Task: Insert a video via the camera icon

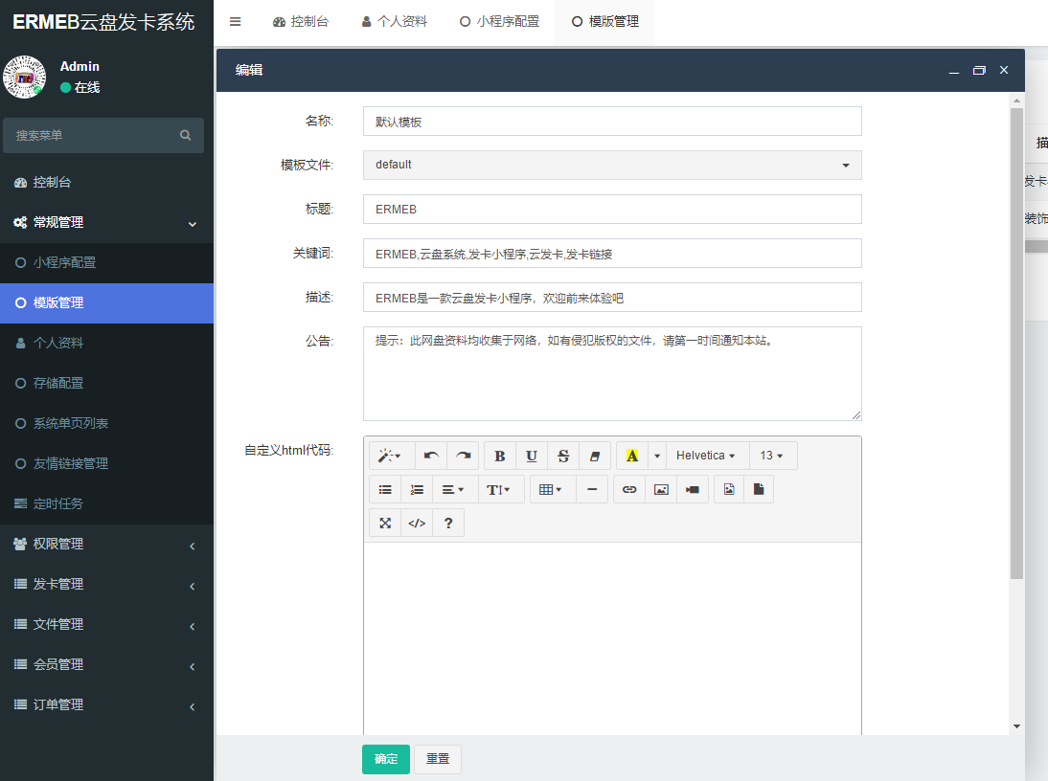Action: [693, 489]
